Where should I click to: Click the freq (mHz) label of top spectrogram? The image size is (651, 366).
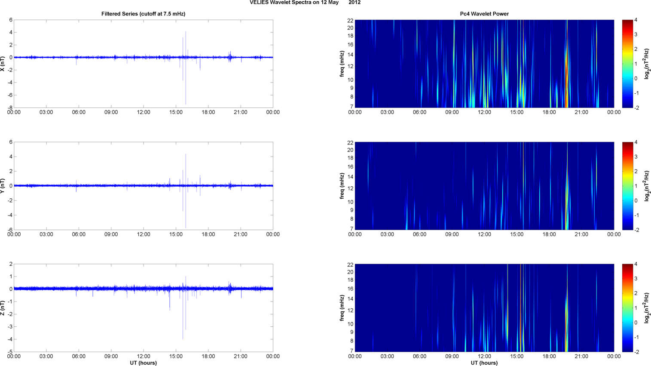(342, 64)
